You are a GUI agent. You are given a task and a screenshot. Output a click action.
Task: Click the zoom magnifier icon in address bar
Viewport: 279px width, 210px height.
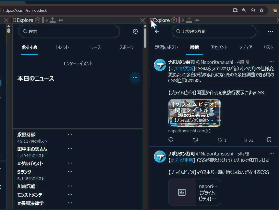click(x=244, y=10)
